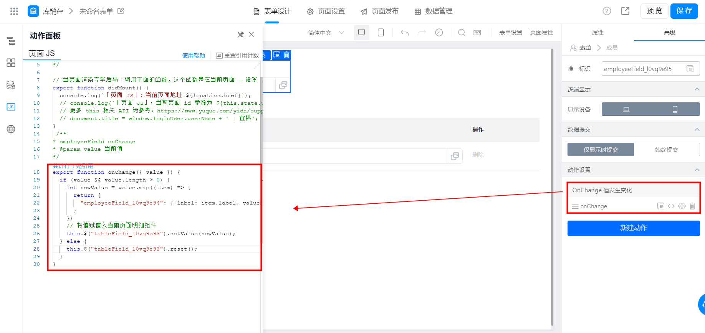
Task: Open the multilingual globe sidebar icon
Action: (x=11, y=129)
